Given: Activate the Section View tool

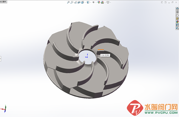Looking at the screenshot, I should pyautogui.click(x=79, y=2).
